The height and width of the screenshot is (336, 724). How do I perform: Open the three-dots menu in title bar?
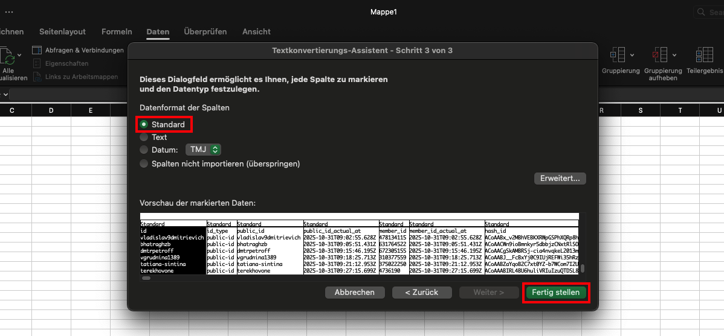coord(9,12)
